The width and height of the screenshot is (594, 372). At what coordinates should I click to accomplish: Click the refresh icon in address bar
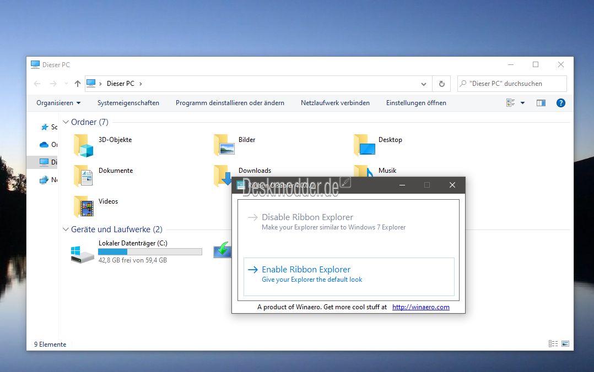pyautogui.click(x=441, y=84)
